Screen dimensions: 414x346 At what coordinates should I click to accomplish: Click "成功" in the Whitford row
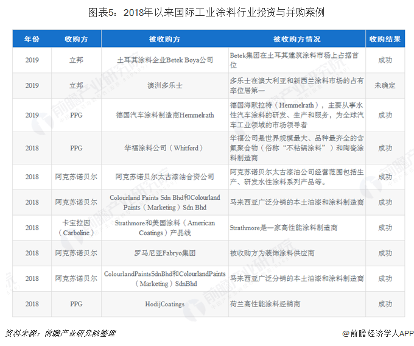coord(385,148)
